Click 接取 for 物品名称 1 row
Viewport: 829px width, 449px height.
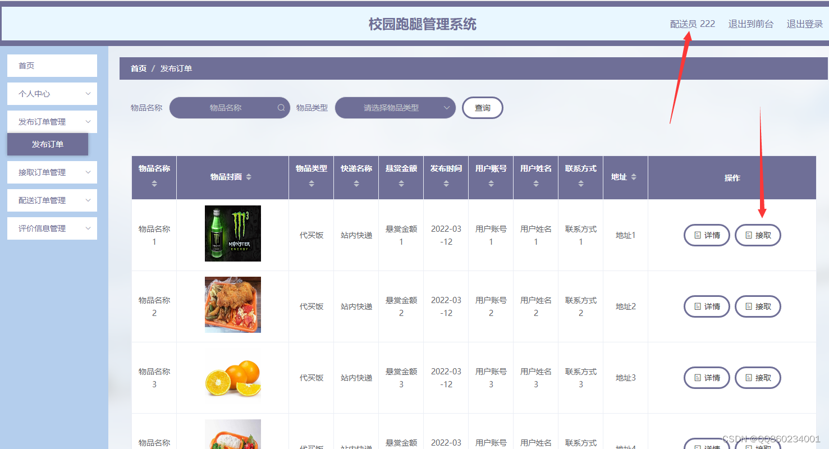tap(758, 235)
